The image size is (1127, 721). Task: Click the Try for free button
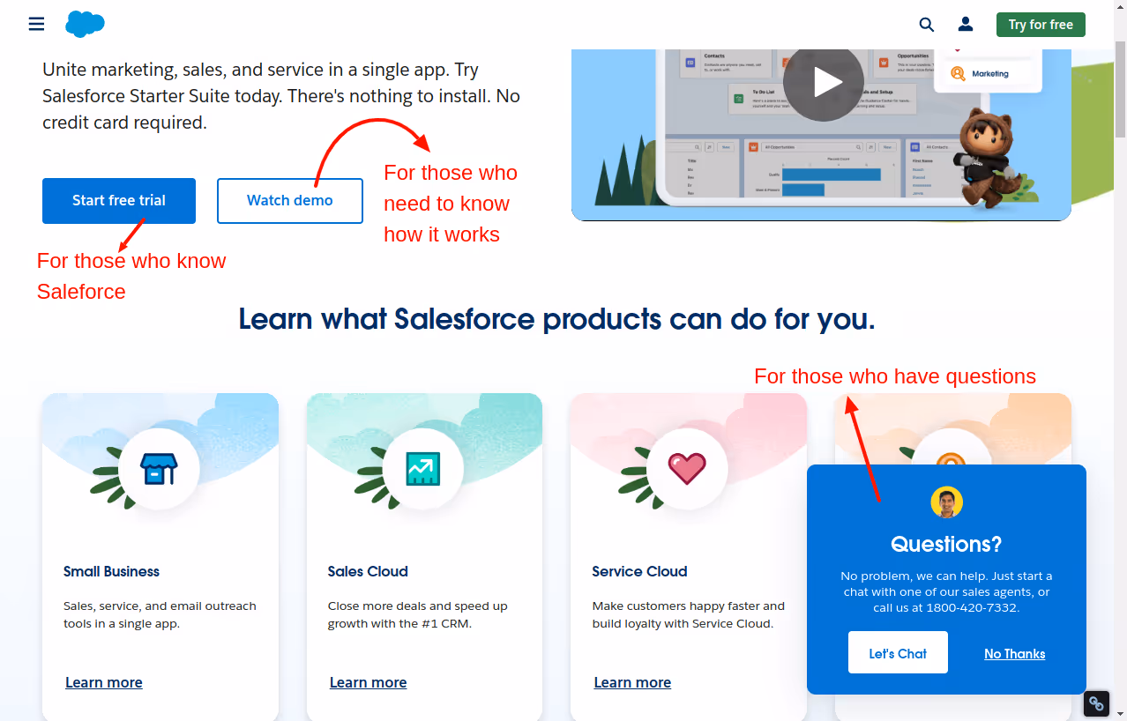tap(1041, 25)
